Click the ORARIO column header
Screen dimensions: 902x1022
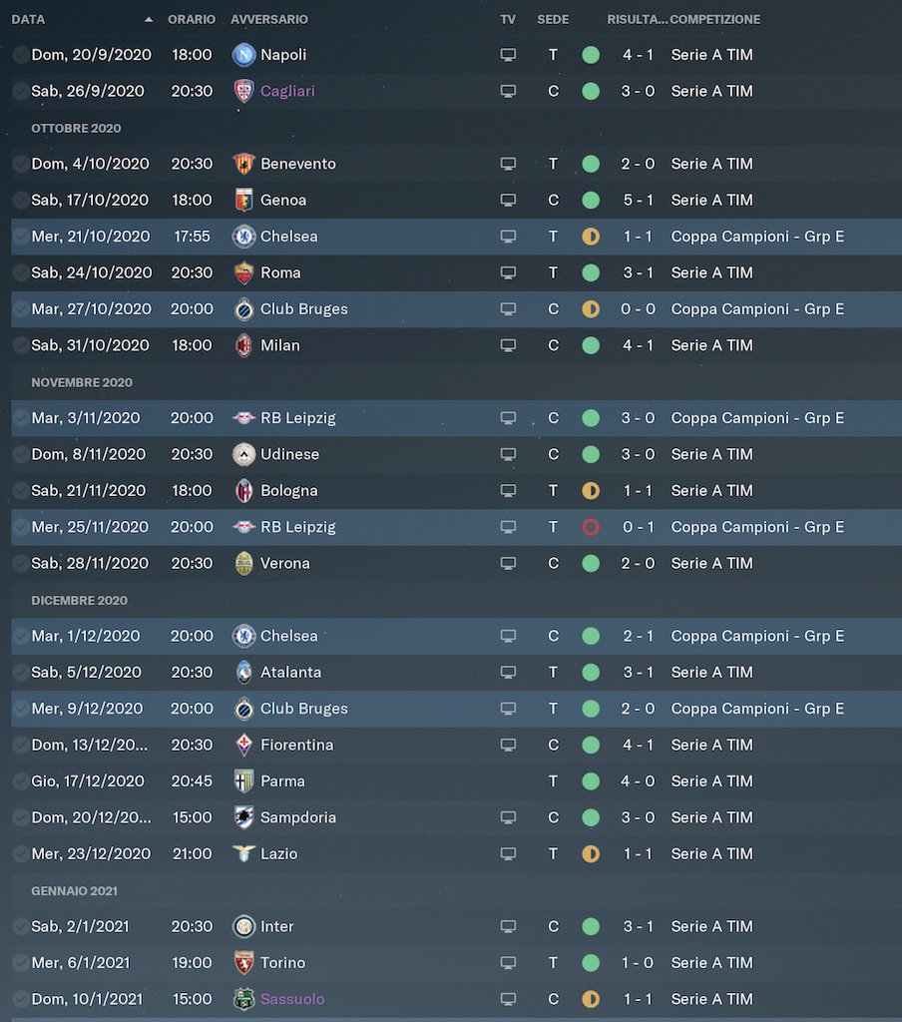pos(192,19)
